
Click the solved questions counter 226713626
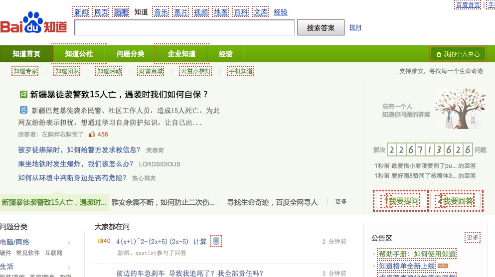(430, 149)
